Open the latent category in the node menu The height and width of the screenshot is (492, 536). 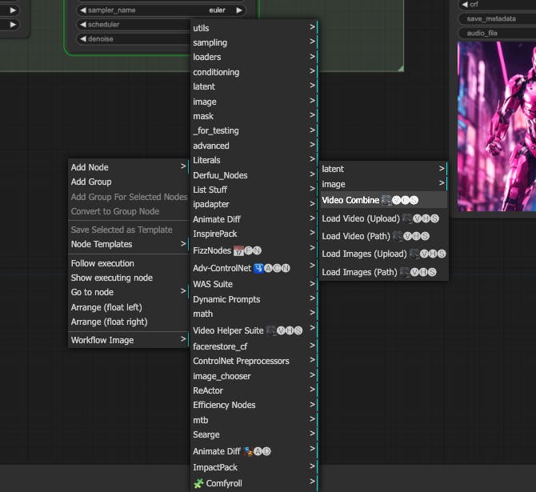coord(254,86)
